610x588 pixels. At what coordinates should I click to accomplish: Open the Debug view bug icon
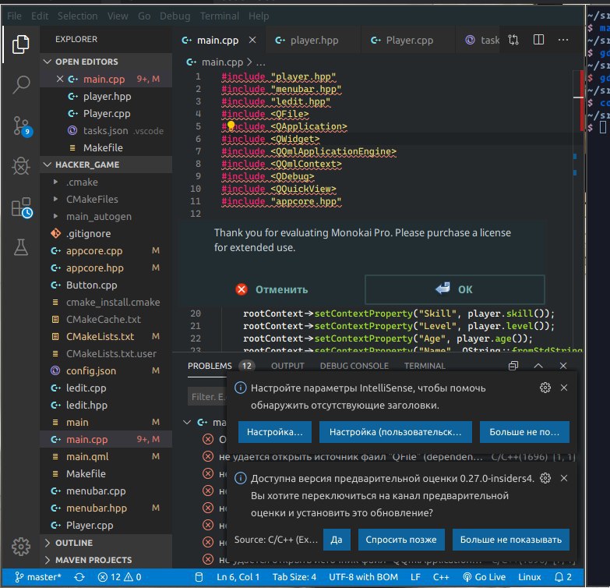[20, 166]
